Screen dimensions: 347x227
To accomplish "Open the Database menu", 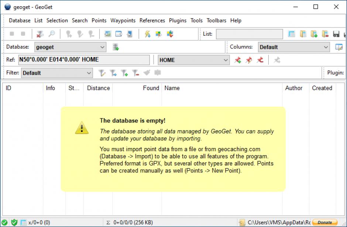I will (20, 21).
